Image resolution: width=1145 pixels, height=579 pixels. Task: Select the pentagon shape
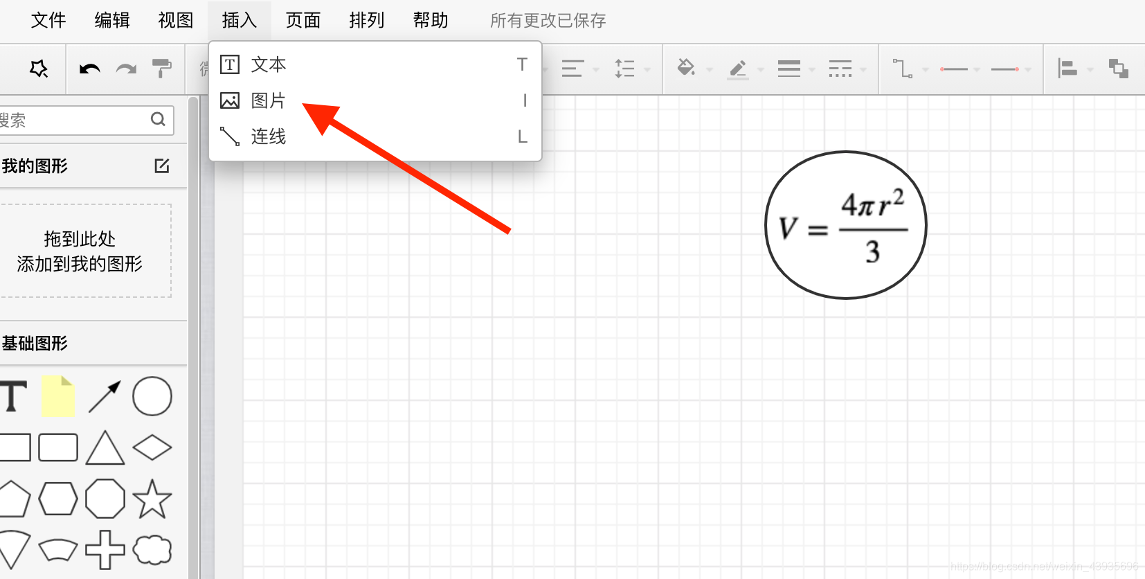point(14,499)
